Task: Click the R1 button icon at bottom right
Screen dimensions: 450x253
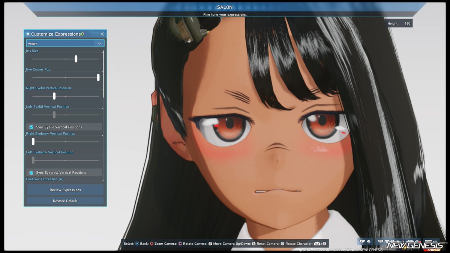Action: 381,241
